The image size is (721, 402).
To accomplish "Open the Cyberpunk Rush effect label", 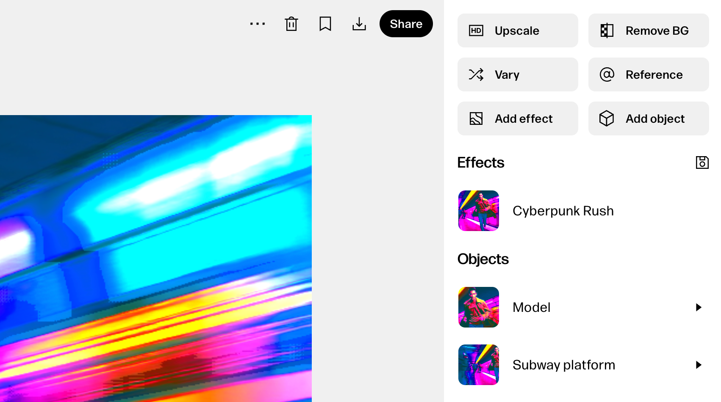I will pos(563,211).
